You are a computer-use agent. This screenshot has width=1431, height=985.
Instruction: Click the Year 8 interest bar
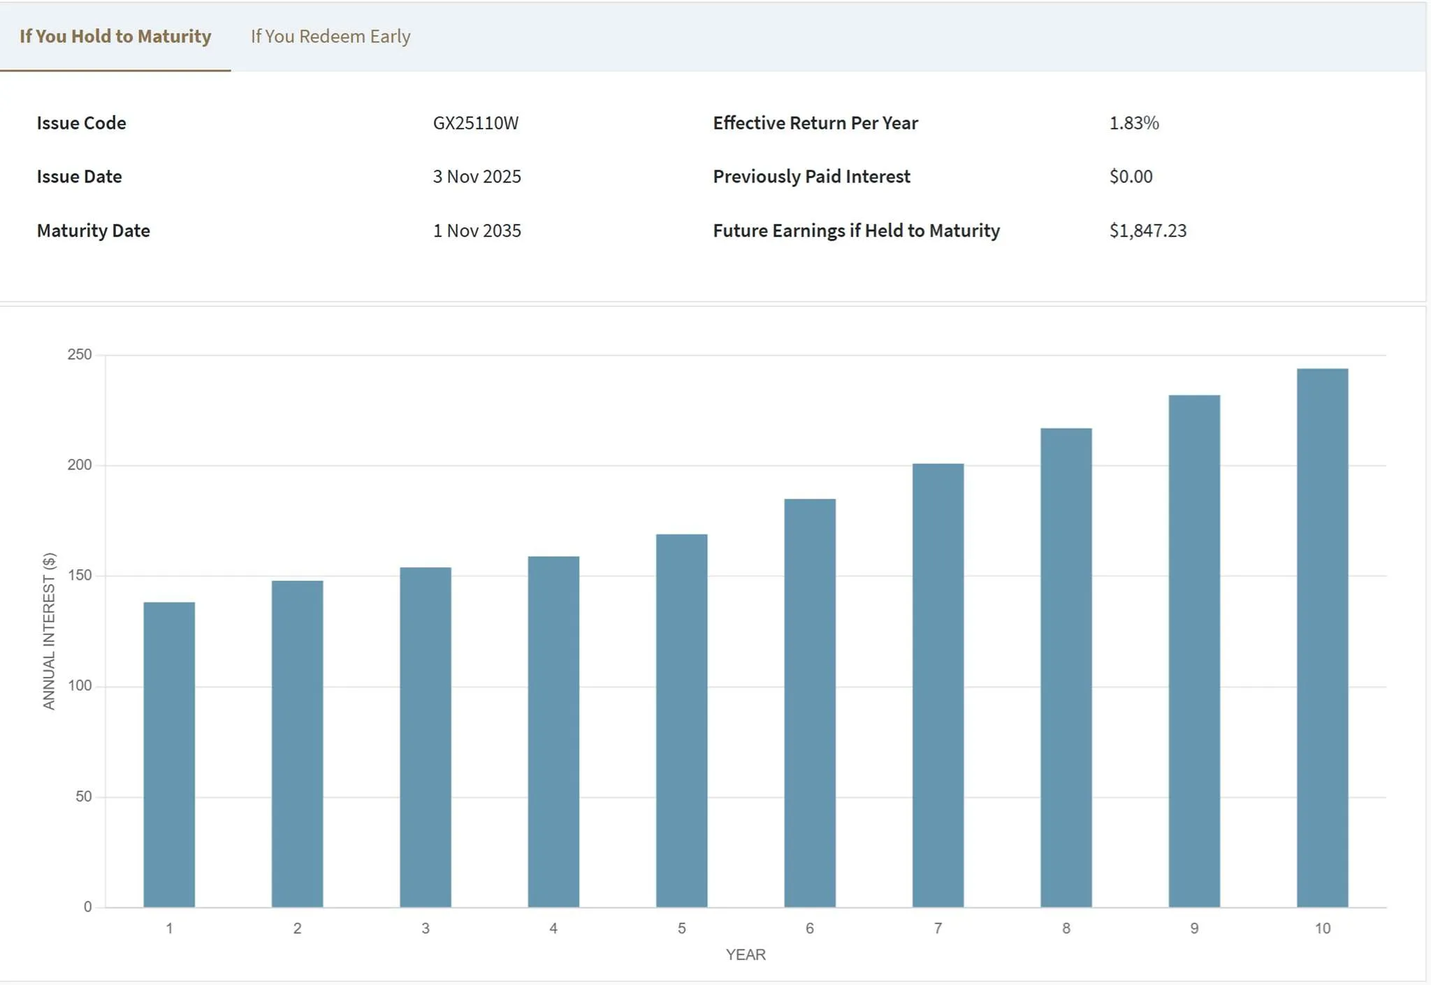click(x=1066, y=667)
